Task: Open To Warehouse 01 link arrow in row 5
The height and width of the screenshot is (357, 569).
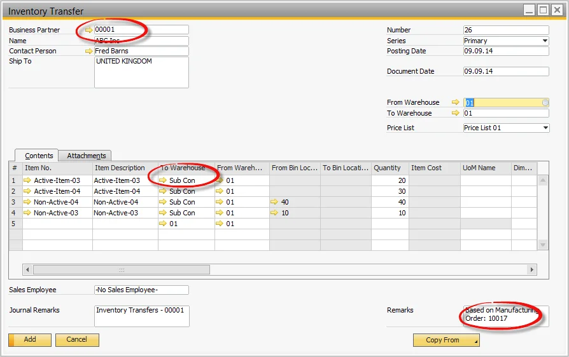Action: [x=163, y=224]
